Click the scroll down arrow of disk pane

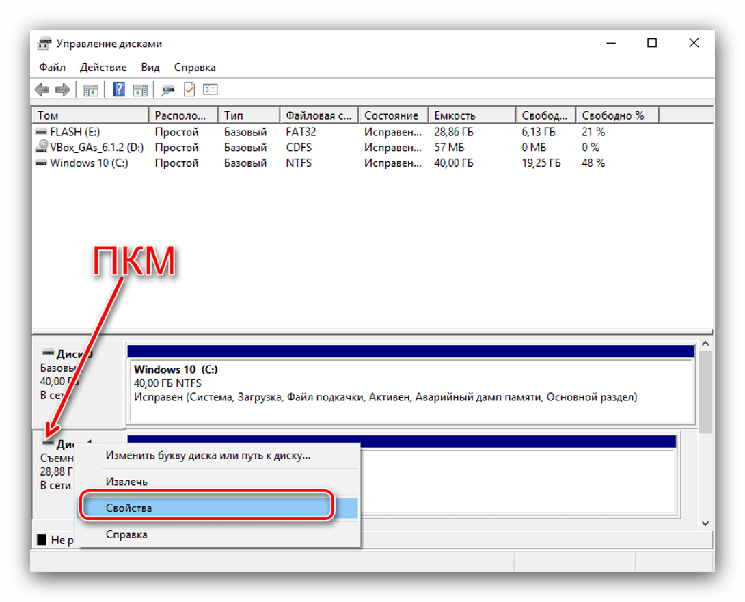pos(705,523)
